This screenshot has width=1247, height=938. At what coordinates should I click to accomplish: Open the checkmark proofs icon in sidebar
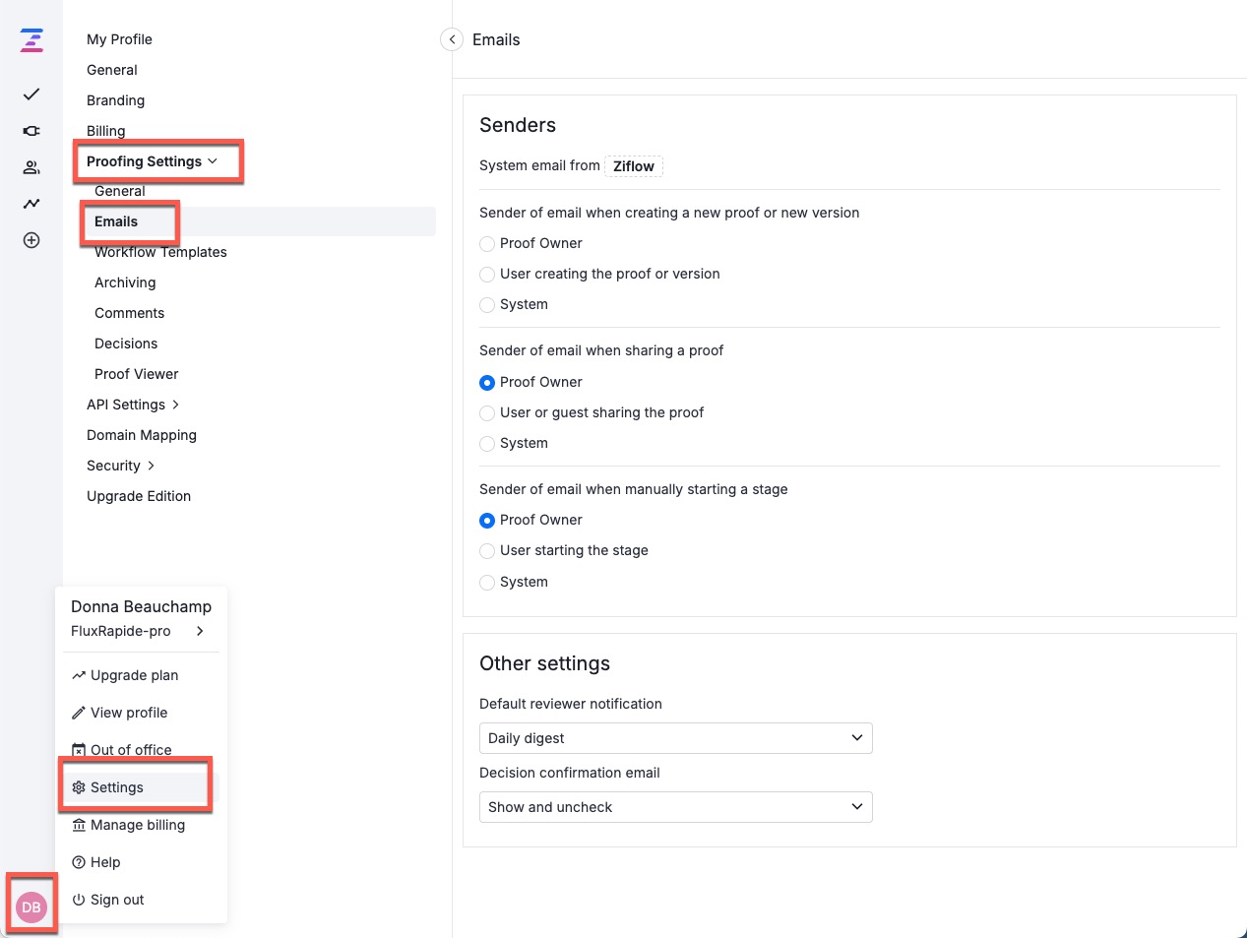[31, 94]
